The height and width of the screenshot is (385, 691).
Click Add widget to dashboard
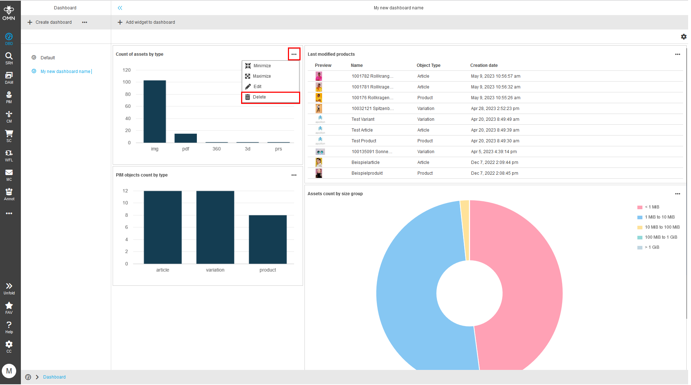(146, 22)
